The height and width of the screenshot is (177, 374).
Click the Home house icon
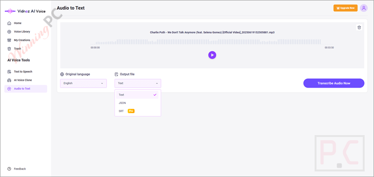pyautogui.click(x=9, y=23)
